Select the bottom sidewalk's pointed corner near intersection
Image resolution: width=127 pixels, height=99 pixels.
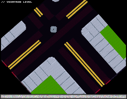pos(52,58)
